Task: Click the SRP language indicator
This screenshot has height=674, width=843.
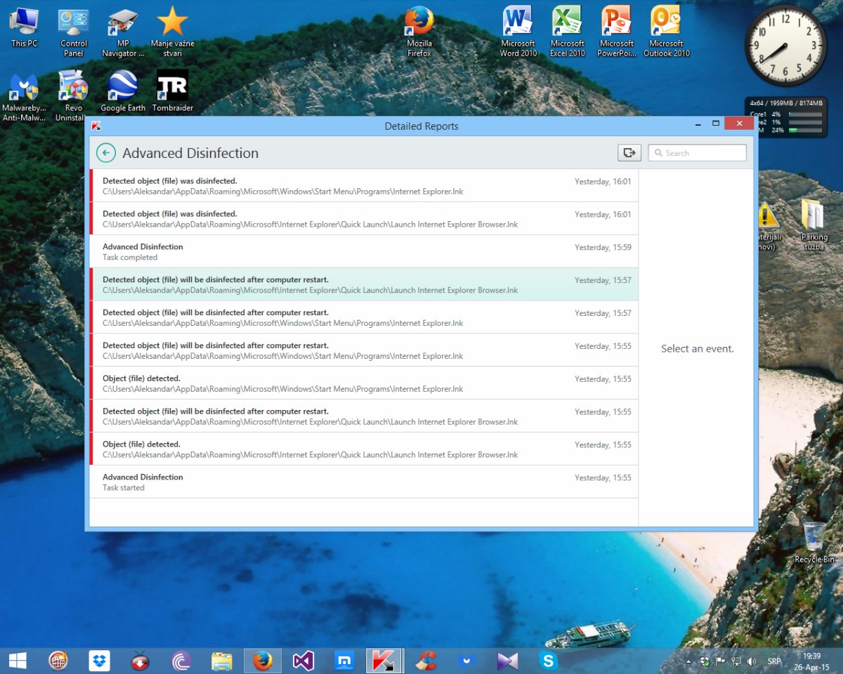Action: [774, 661]
